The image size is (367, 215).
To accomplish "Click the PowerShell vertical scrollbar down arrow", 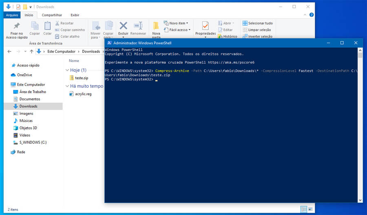I will point(360,200).
